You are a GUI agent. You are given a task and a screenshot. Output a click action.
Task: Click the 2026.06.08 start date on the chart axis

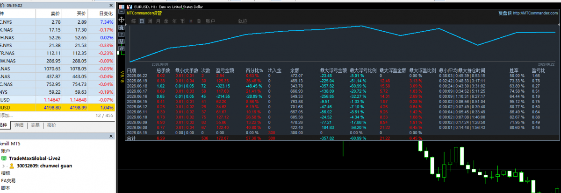click(x=159, y=64)
